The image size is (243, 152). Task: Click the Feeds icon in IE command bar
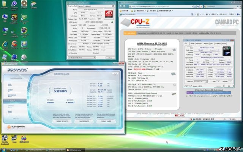[x=198, y=14]
